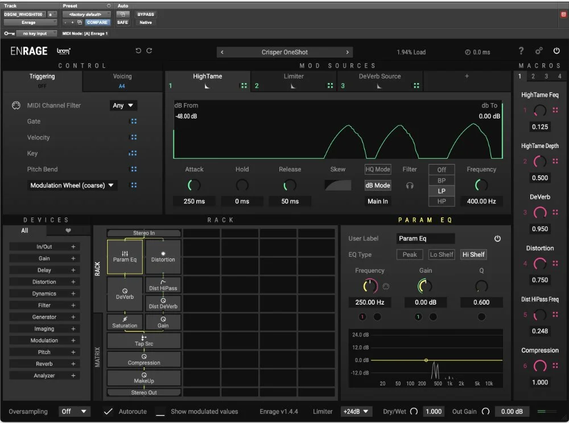This screenshot has height=423, width=569.
Task: Click the Compression macro dots icon
Action: point(555,365)
